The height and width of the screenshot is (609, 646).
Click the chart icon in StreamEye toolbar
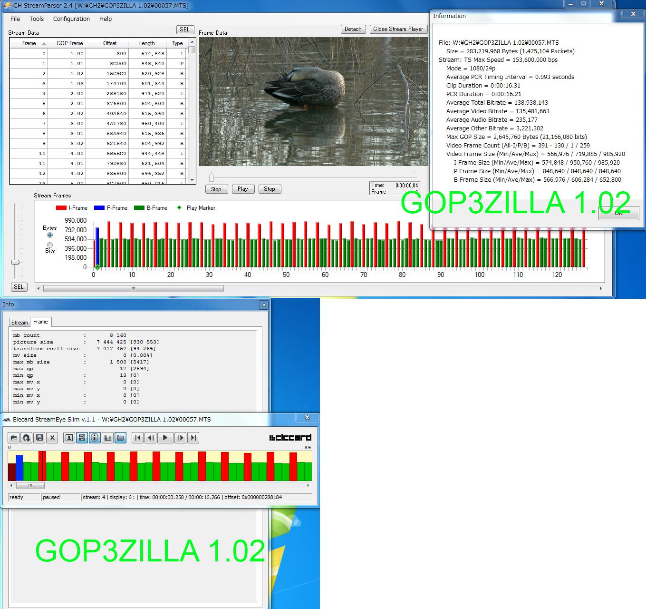coord(108,438)
